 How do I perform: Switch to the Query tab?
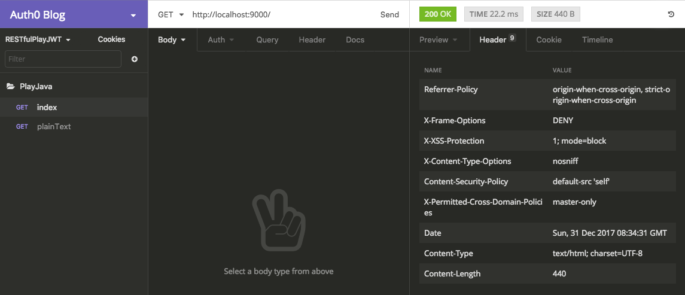point(267,40)
